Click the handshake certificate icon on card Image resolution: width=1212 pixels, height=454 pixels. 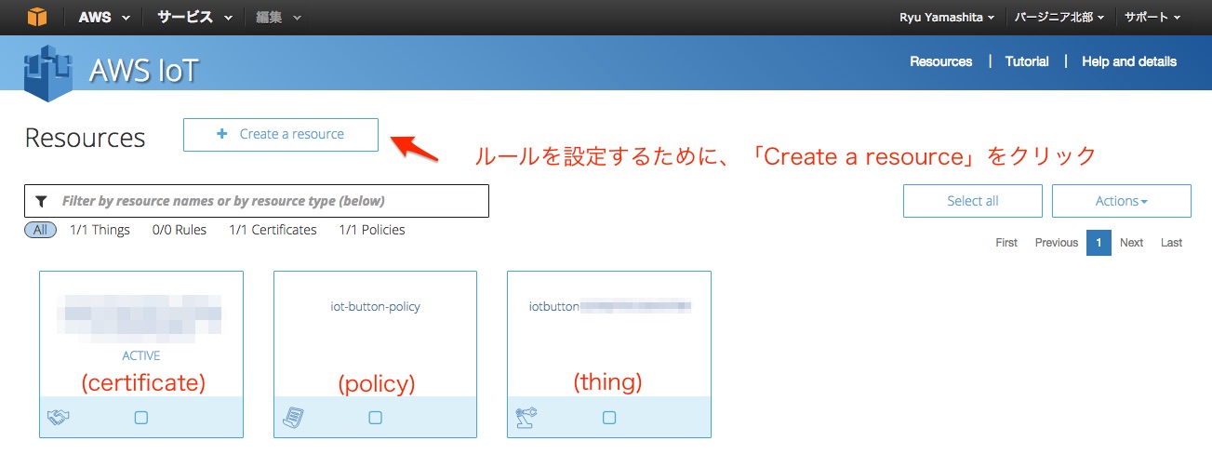(59, 419)
